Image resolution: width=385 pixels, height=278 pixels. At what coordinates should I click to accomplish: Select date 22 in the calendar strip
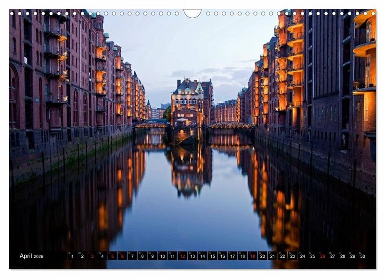(282, 256)
